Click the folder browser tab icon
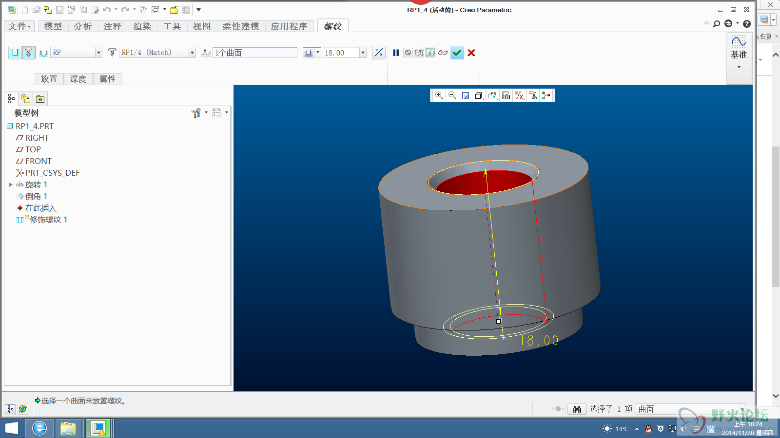 [26, 99]
